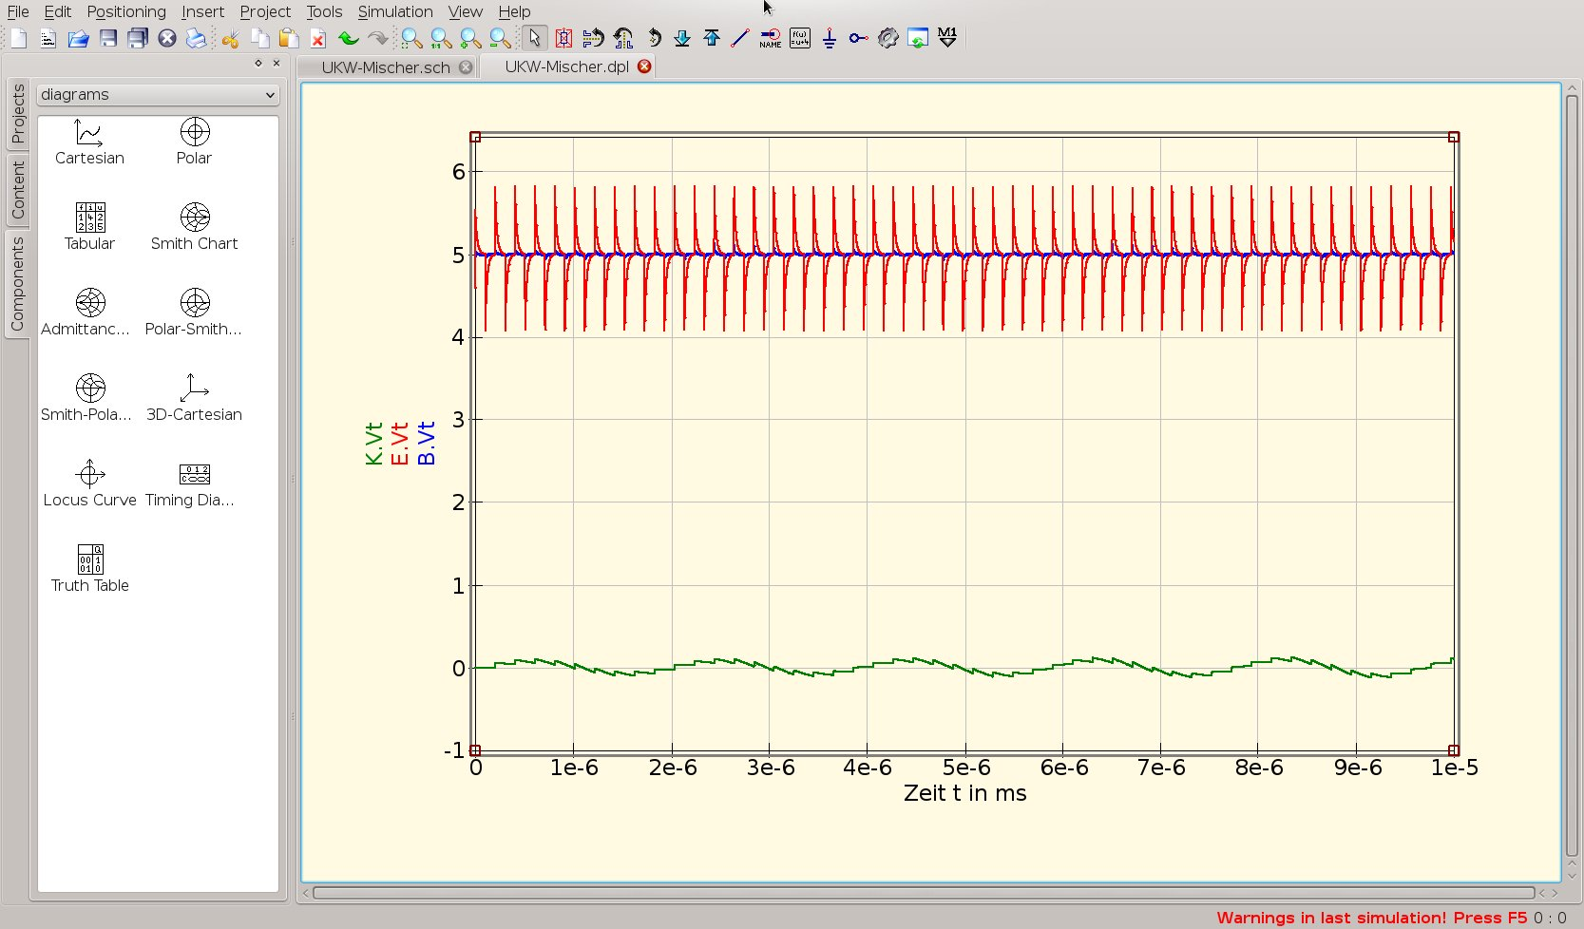Click the Simulate gear icon

(887, 38)
